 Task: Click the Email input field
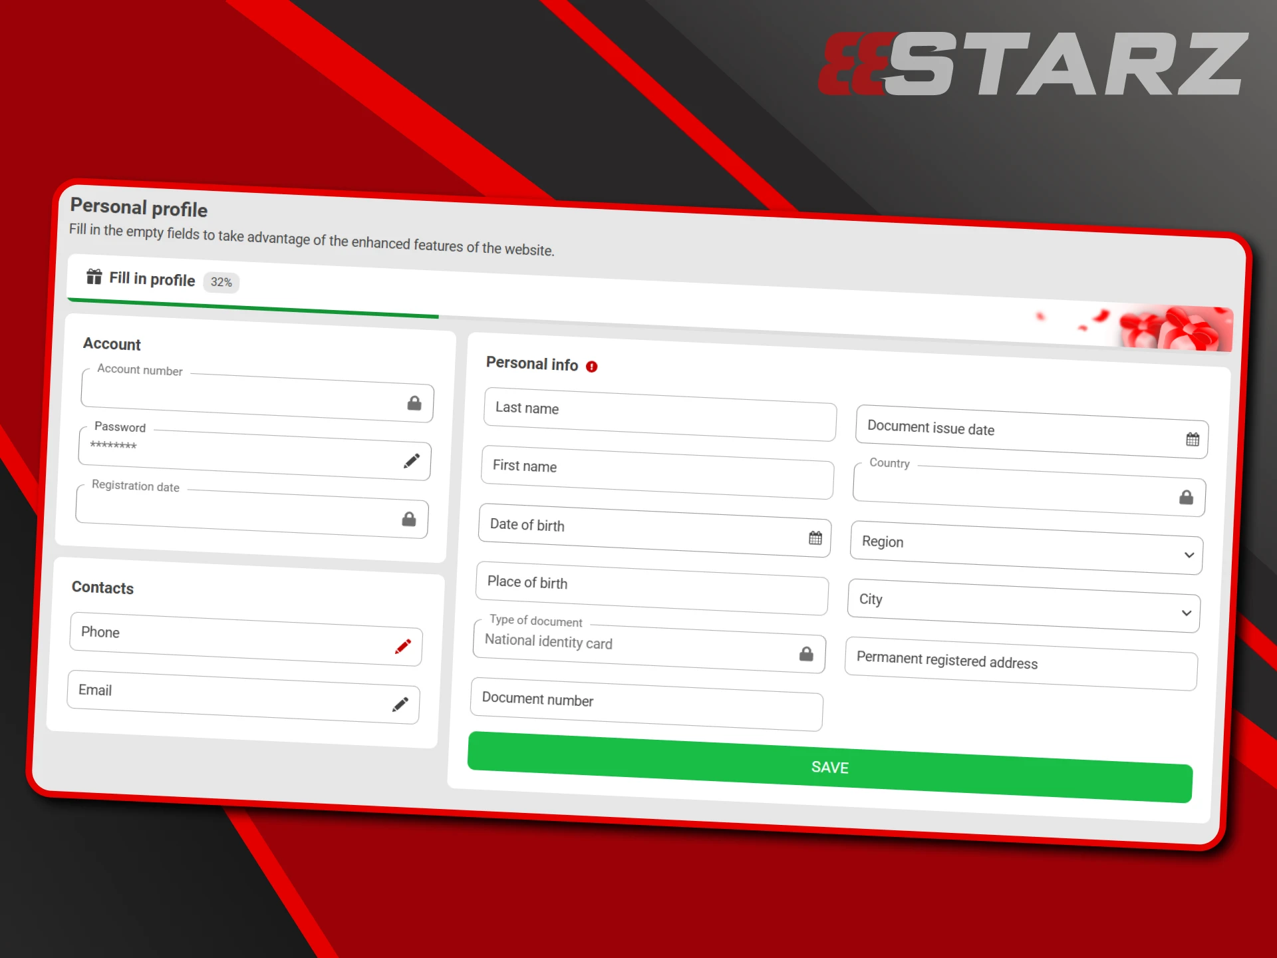click(243, 697)
